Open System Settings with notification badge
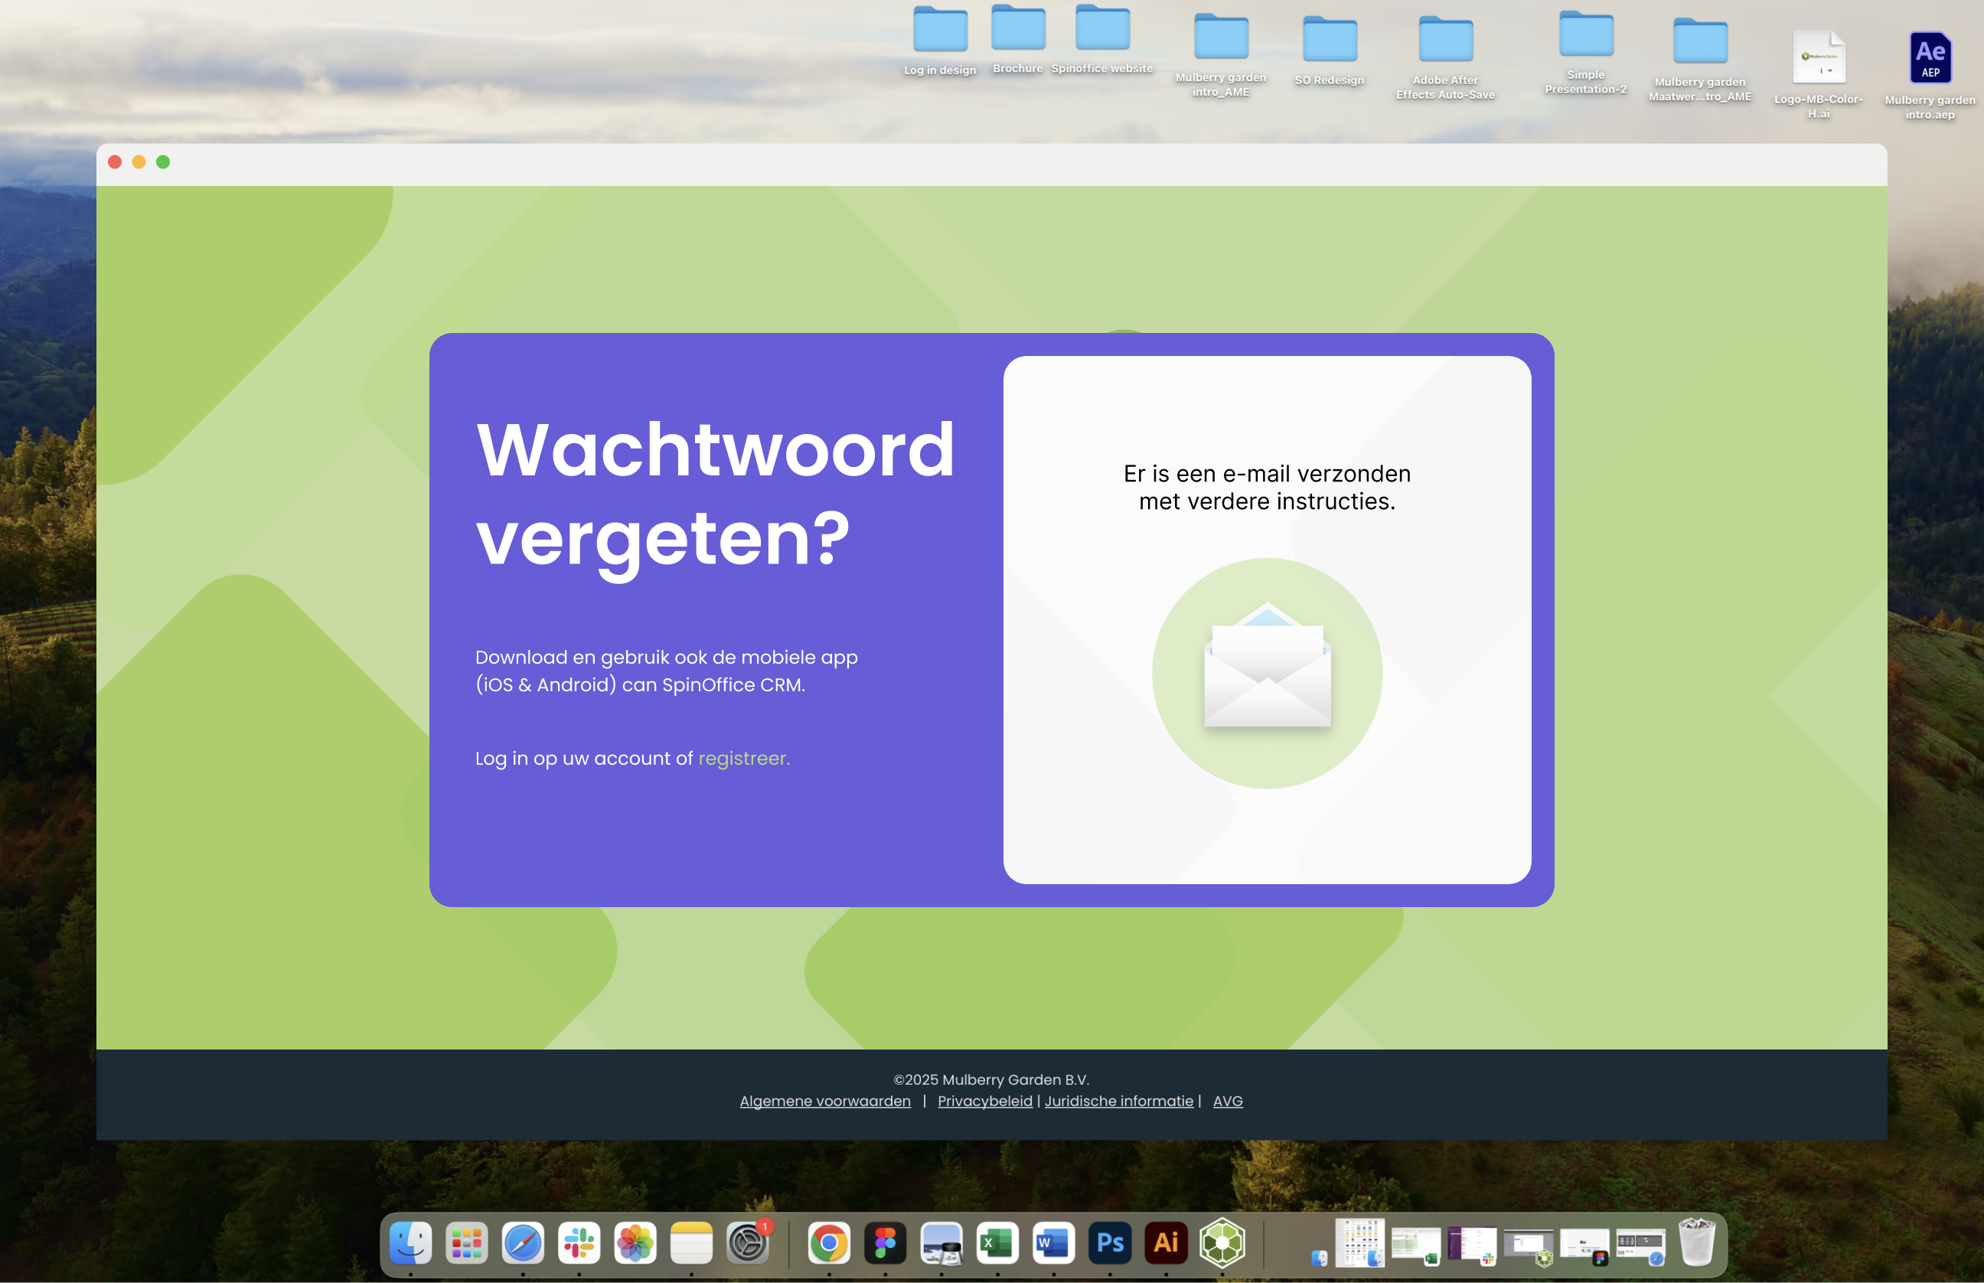The image size is (1984, 1283). pyautogui.click(x=747, y=1243)
